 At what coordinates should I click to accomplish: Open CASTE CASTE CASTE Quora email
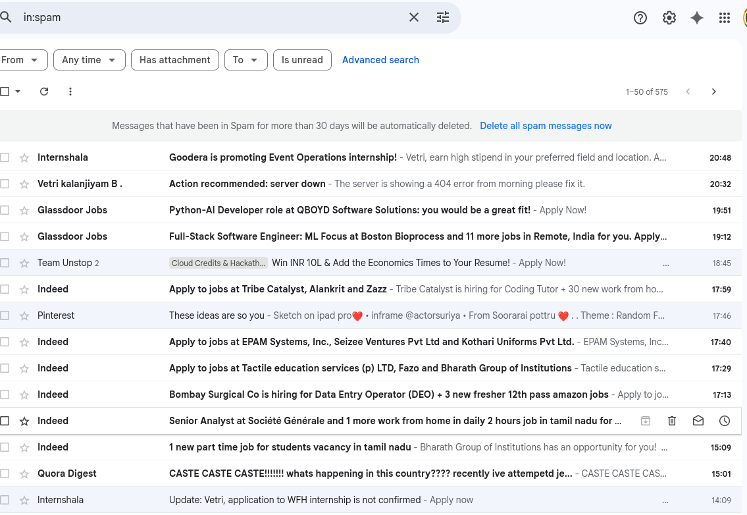click(x=371, y=474)
